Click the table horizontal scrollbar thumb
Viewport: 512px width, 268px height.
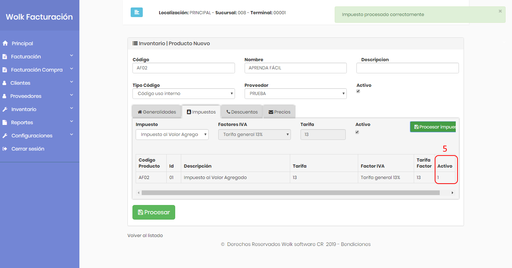click(291, 193)
